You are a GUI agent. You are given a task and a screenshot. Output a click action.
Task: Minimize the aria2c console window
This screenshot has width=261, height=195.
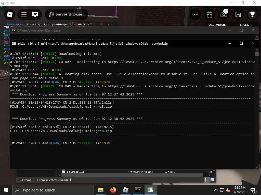coord(230,43)
